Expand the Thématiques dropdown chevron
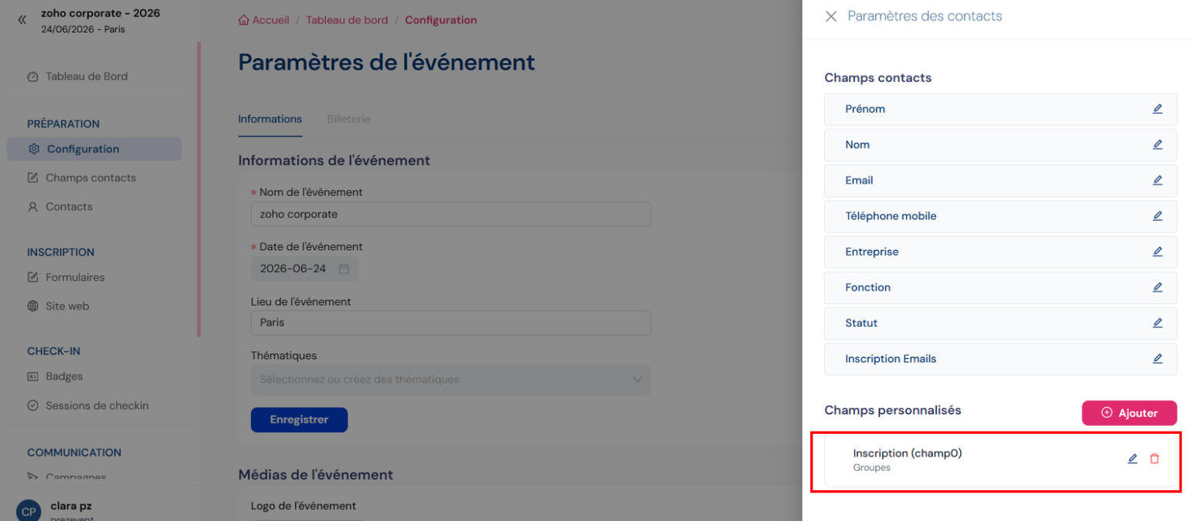Image resolution: width=1191 pixels, height=521 pixels. click(637, 380)
